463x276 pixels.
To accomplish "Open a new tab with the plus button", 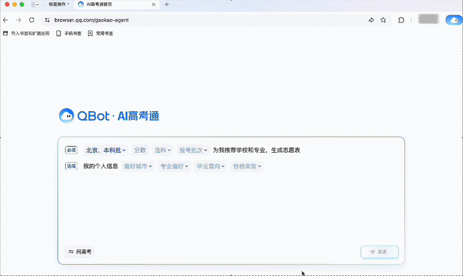I will pos(167,5).
